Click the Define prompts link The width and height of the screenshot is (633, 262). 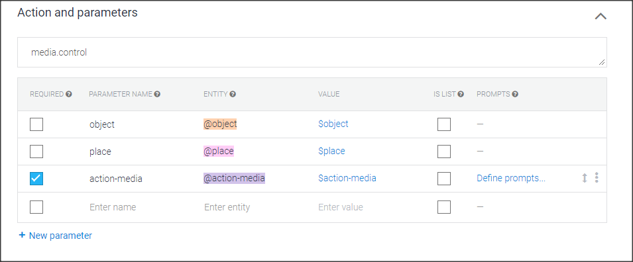[510, 178]
